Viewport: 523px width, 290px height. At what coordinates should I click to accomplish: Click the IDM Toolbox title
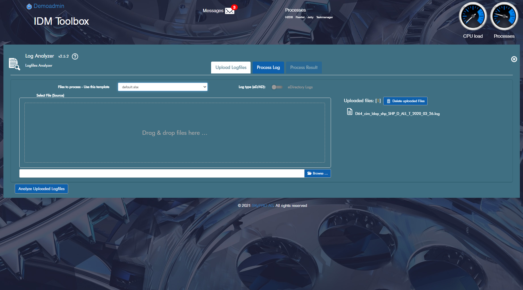61,21
